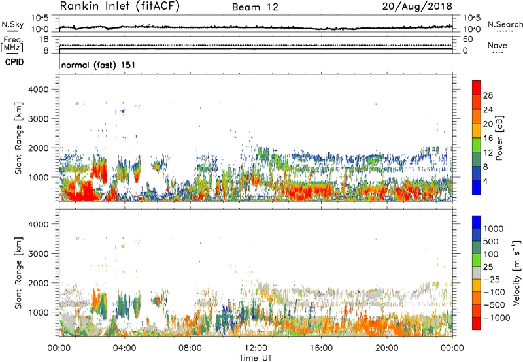The image size is (523, 362).
Task: Click the 16:00 time axis label
Action: 322,348
